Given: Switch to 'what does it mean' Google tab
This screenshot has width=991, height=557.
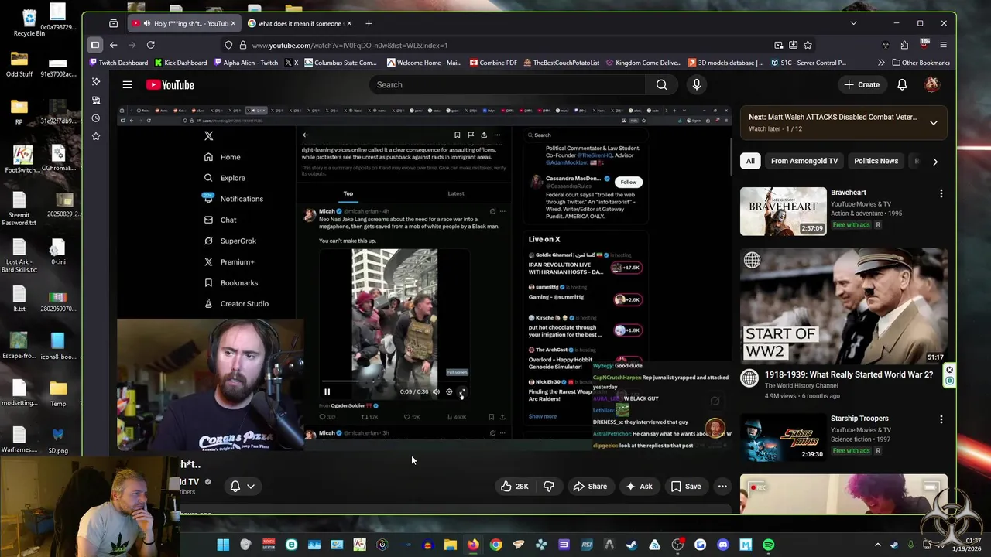Looking at the screenshot, I should 298,23.
